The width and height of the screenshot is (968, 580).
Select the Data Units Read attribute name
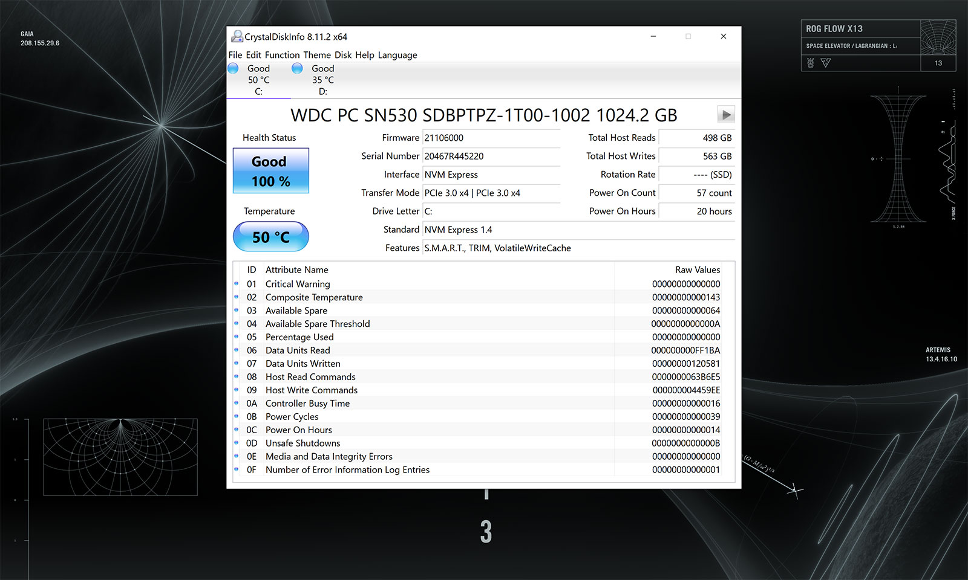click(x=298, y=350)
